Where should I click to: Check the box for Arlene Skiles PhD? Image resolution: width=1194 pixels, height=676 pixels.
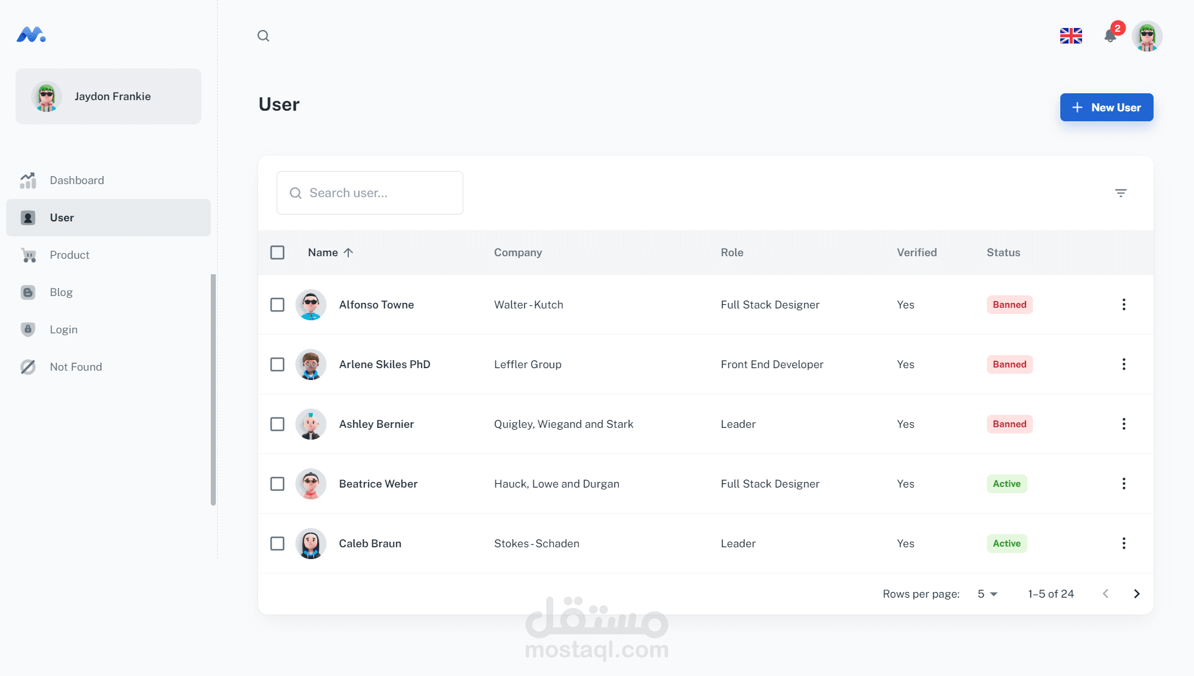pyautogui.click(x=277, y=364)
